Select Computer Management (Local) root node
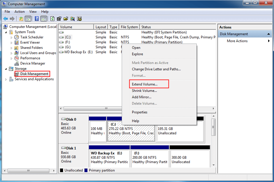Image resolution: width=274 pixels, height=182 pixels. 33,26
